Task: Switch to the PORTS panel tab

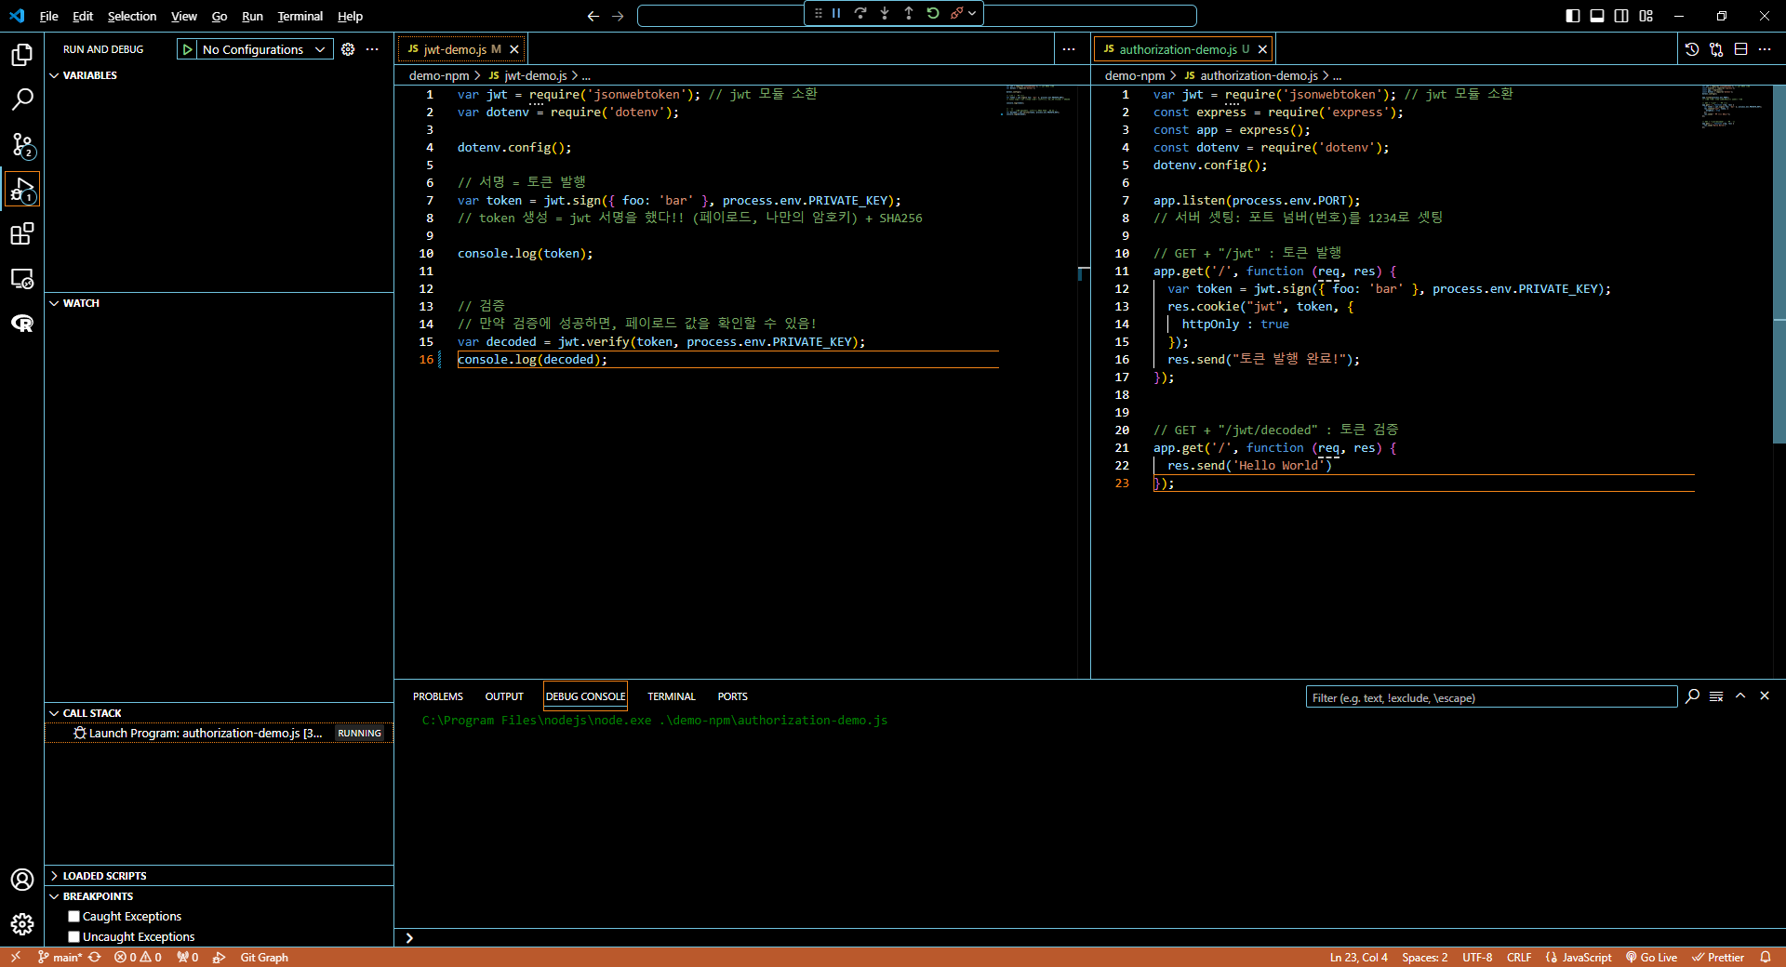Action: coord(733,696)
